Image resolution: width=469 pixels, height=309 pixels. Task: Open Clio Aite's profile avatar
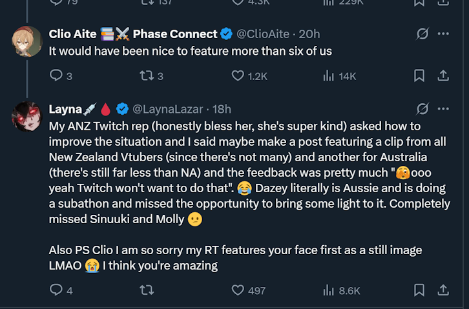[x=27, y=42]
